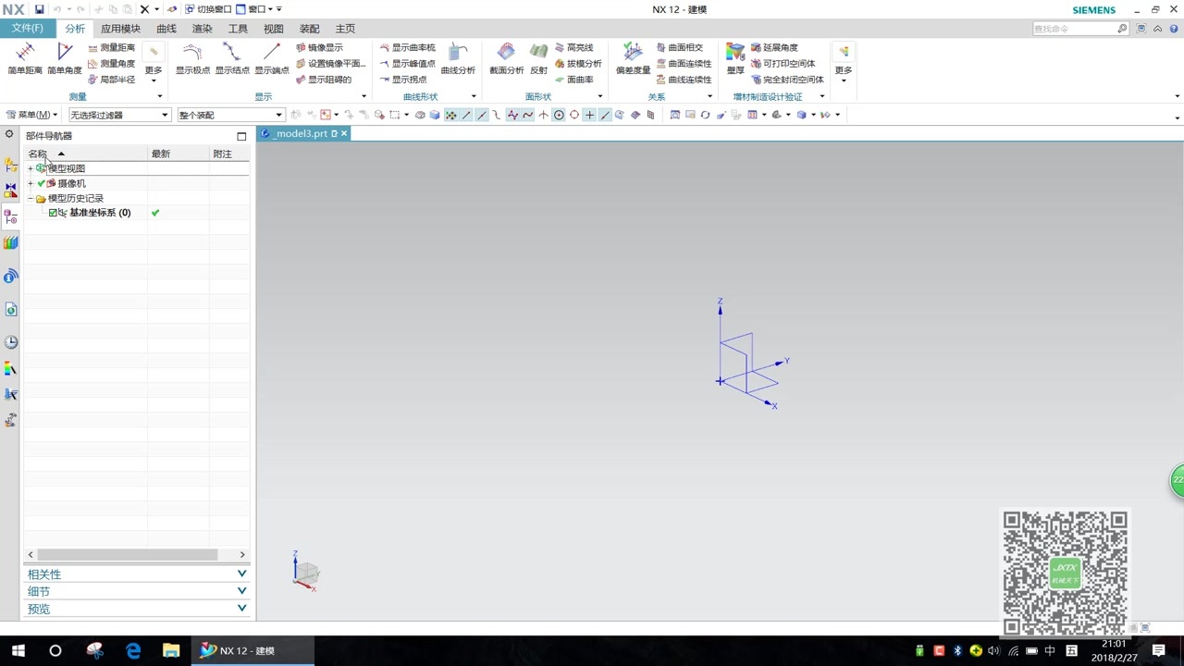Click the 测量角度 tool
This screenshot has width=1184, height=666.
[111, 64]
